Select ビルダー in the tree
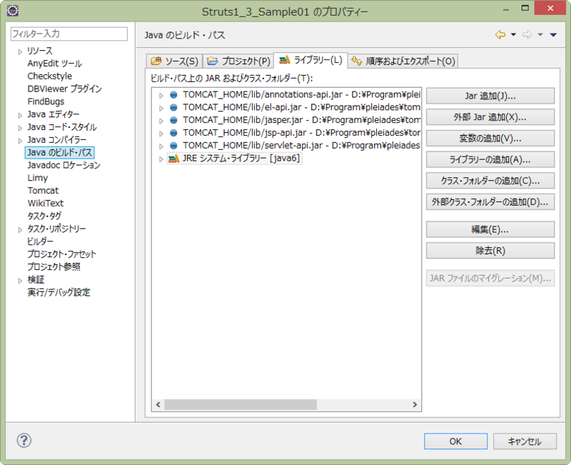 (41, 241)
